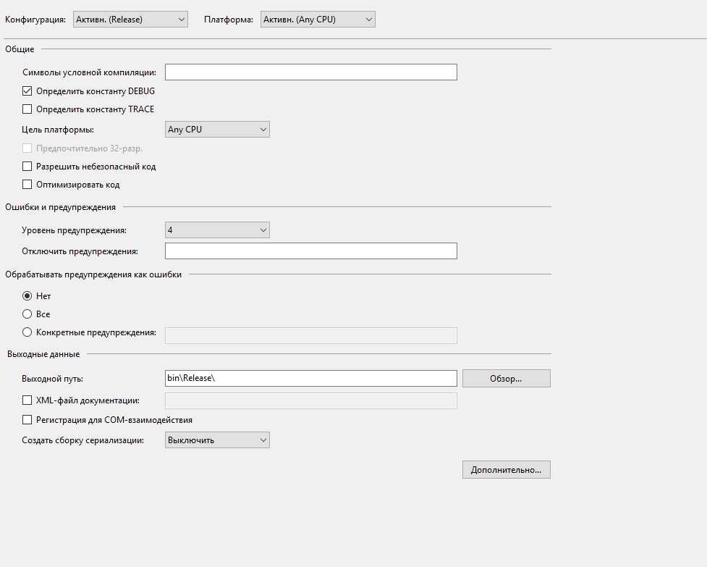Select the Все radio button

tap(27, 314)
